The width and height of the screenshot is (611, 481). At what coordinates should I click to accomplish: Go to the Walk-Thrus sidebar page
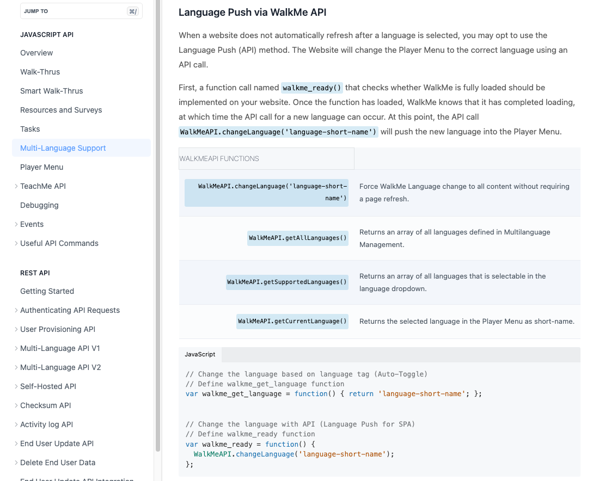click(x=40, y=72)
